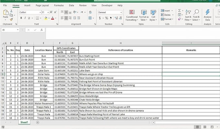Click the Insert Function fx icon
The height and width of the screenshot is (129, 220).
42,30
